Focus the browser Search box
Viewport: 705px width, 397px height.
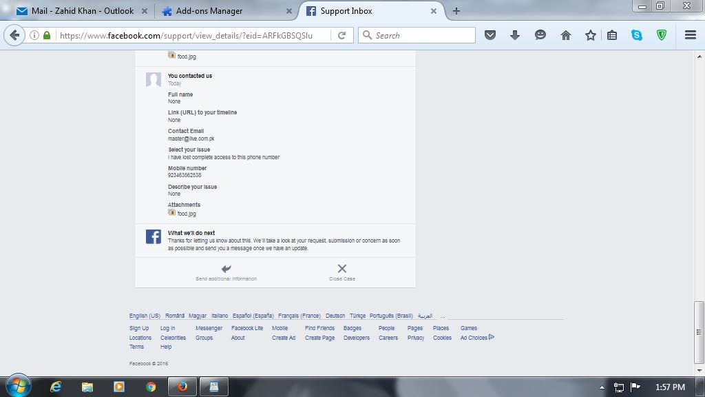(417, 35)
